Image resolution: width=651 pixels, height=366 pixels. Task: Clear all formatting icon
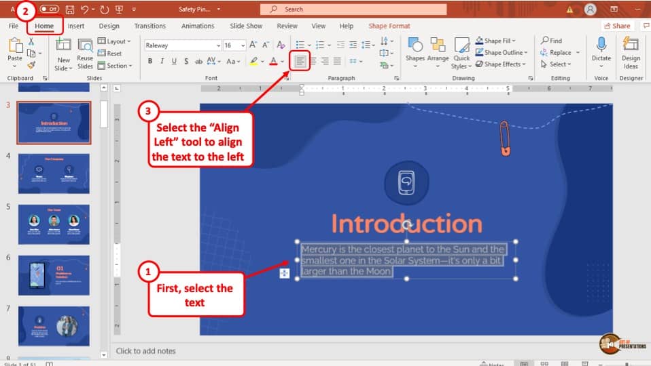tap(281, 45)
